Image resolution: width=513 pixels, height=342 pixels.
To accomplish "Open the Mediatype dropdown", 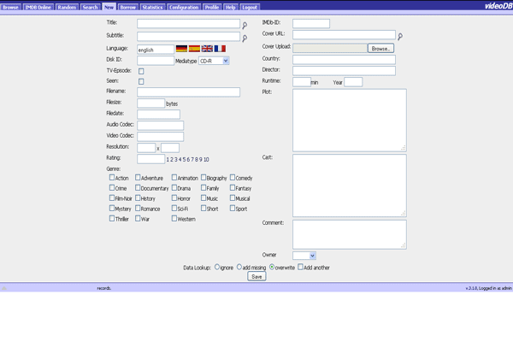I will pyautogui.click(x=214, y=62).
